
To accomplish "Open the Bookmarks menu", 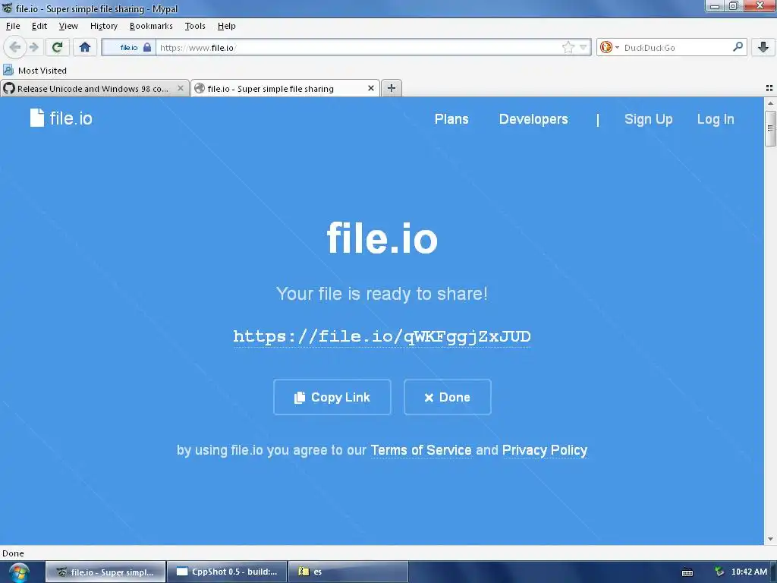I will (x=151, y=26).
